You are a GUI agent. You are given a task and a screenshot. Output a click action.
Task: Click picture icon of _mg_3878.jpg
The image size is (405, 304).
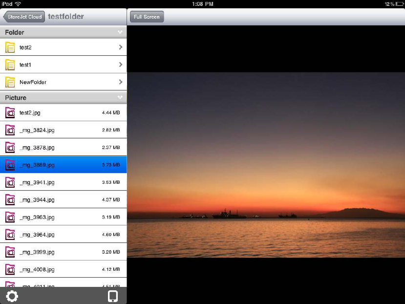pyautogui.click(x=10, y=147)
